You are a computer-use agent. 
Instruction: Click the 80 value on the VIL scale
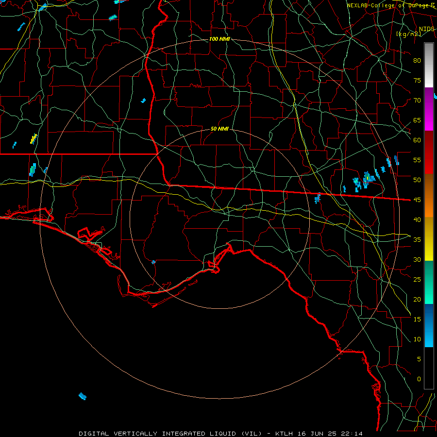[x=417, y=61]
